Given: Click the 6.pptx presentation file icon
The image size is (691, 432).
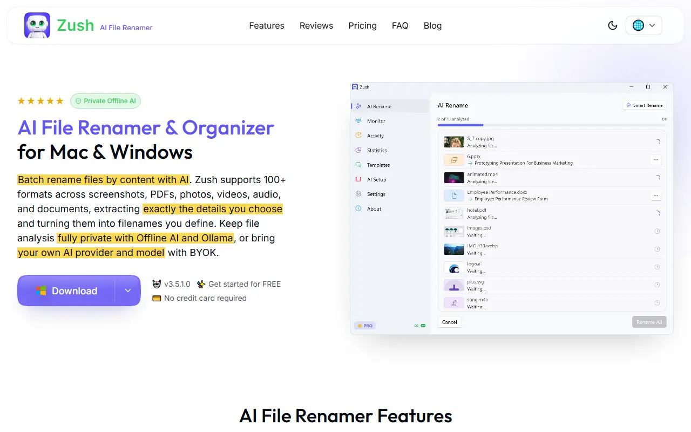Looking at the screenshot, I should [454, 160].
